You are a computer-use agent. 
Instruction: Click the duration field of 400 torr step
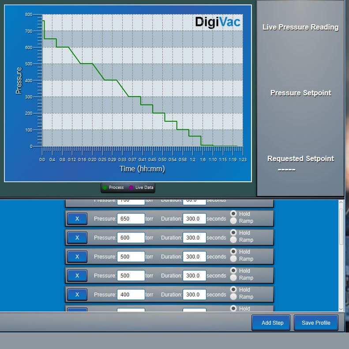(x=194, y=295)
